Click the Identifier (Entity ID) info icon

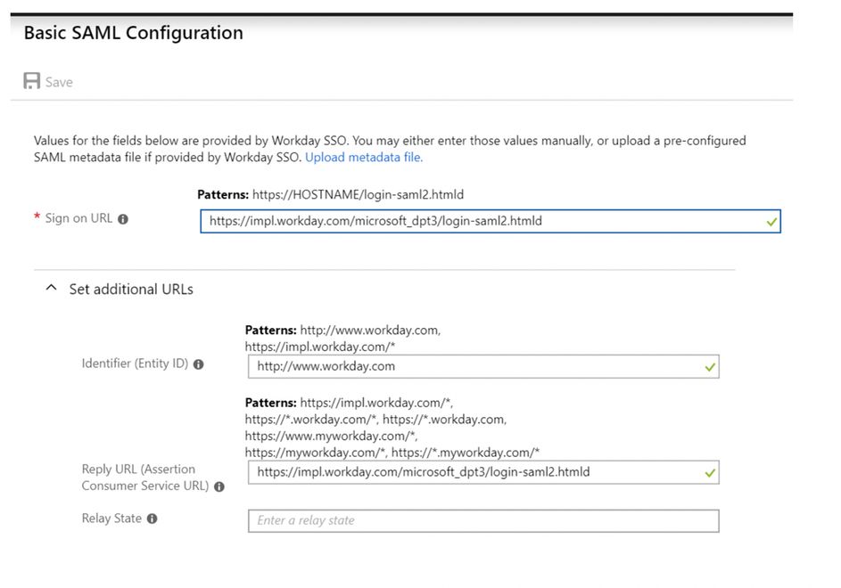point(198,363)
